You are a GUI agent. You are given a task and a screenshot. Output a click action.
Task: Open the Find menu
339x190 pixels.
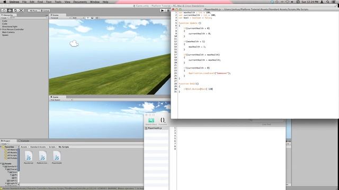(x=40, y=2)
